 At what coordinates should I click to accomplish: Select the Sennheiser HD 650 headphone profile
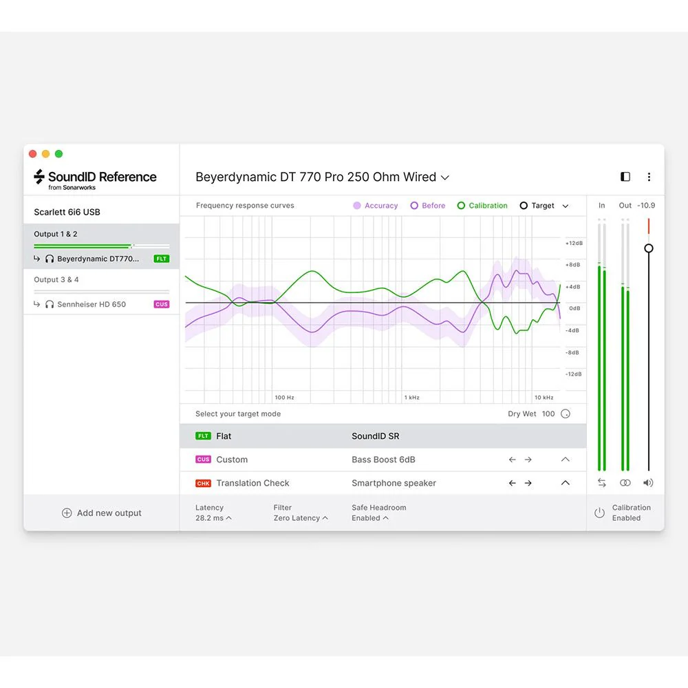(92, 304)
